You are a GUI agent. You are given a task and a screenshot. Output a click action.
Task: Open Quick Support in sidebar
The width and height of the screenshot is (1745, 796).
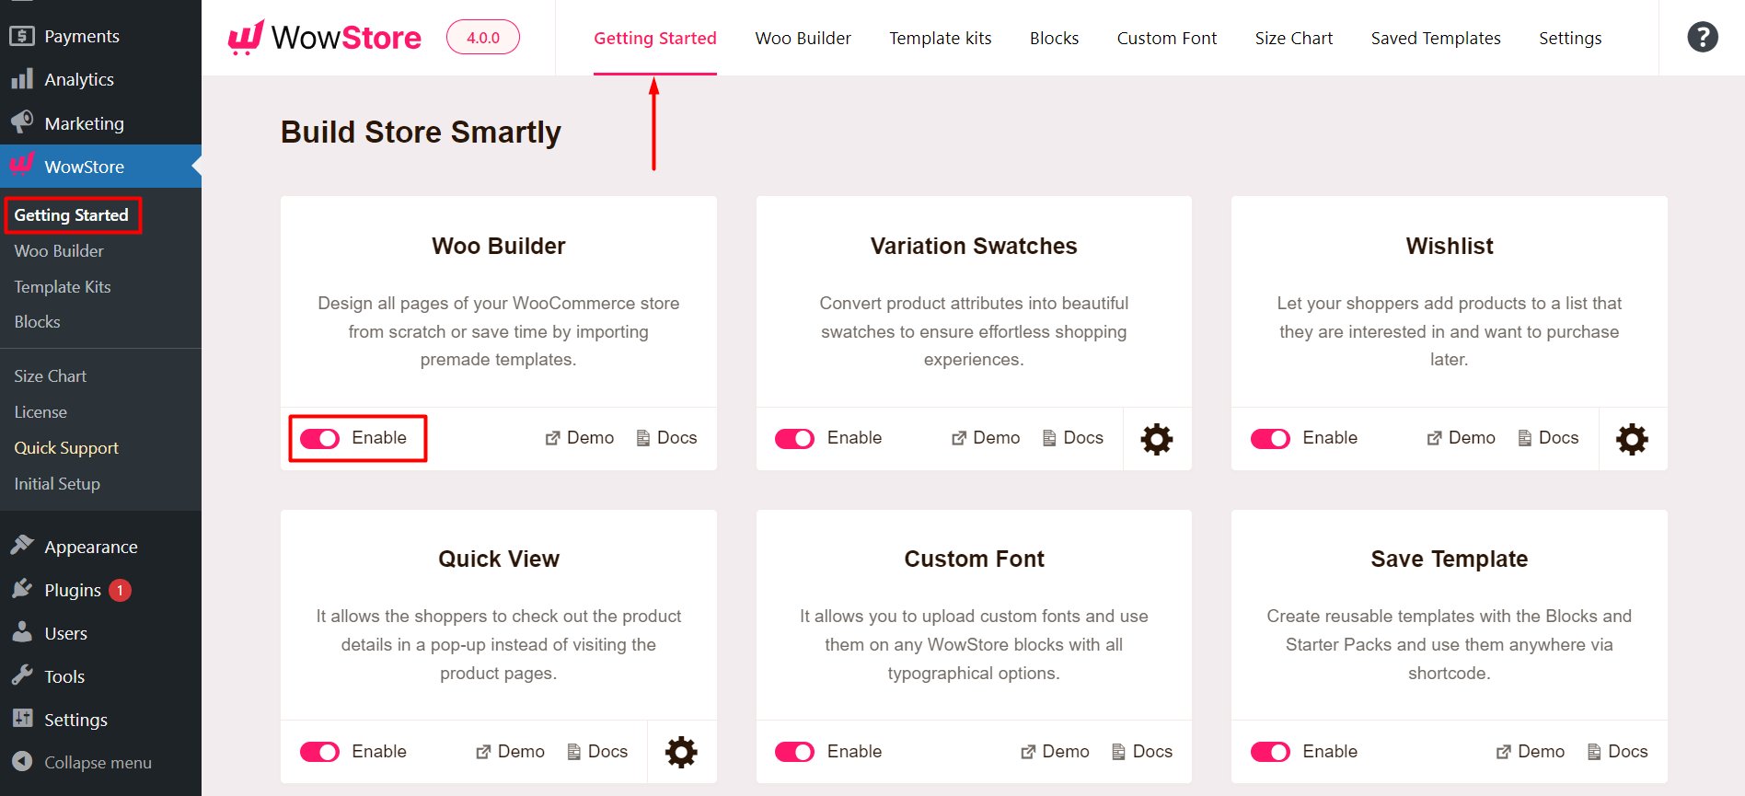point(66,448)
